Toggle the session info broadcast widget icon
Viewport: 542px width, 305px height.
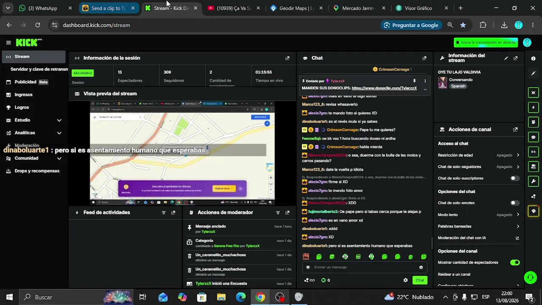tap(534, 152)
